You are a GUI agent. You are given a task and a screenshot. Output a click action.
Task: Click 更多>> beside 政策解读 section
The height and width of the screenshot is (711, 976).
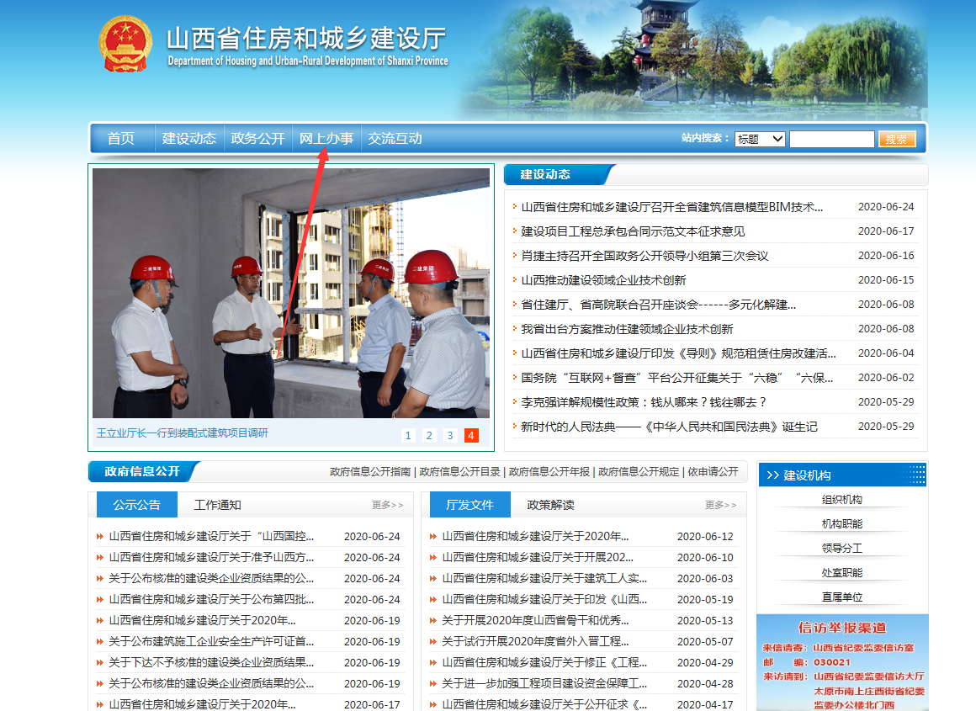tap(722, 503)
